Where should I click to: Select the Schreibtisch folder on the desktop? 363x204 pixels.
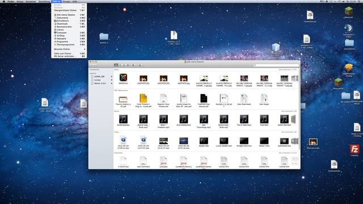(349, 43)
